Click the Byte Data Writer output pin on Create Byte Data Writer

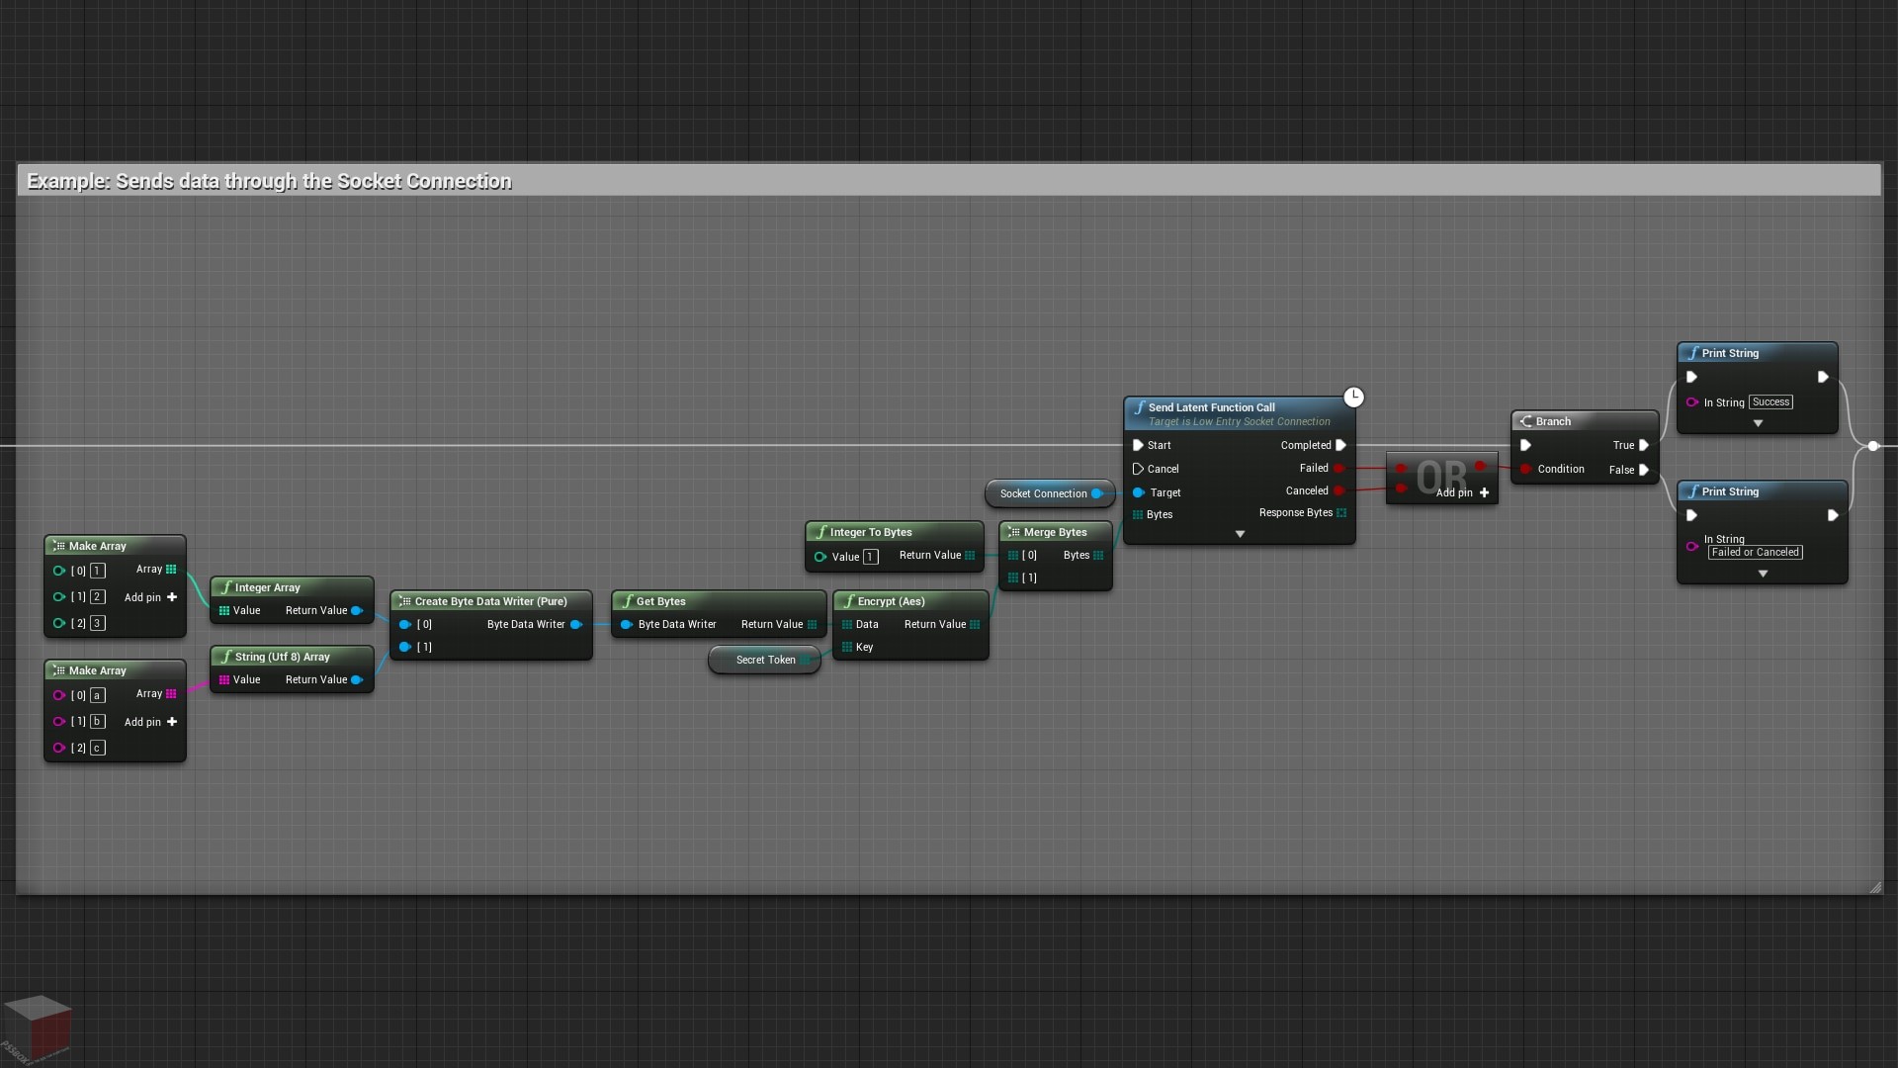[x=576, y=624]
